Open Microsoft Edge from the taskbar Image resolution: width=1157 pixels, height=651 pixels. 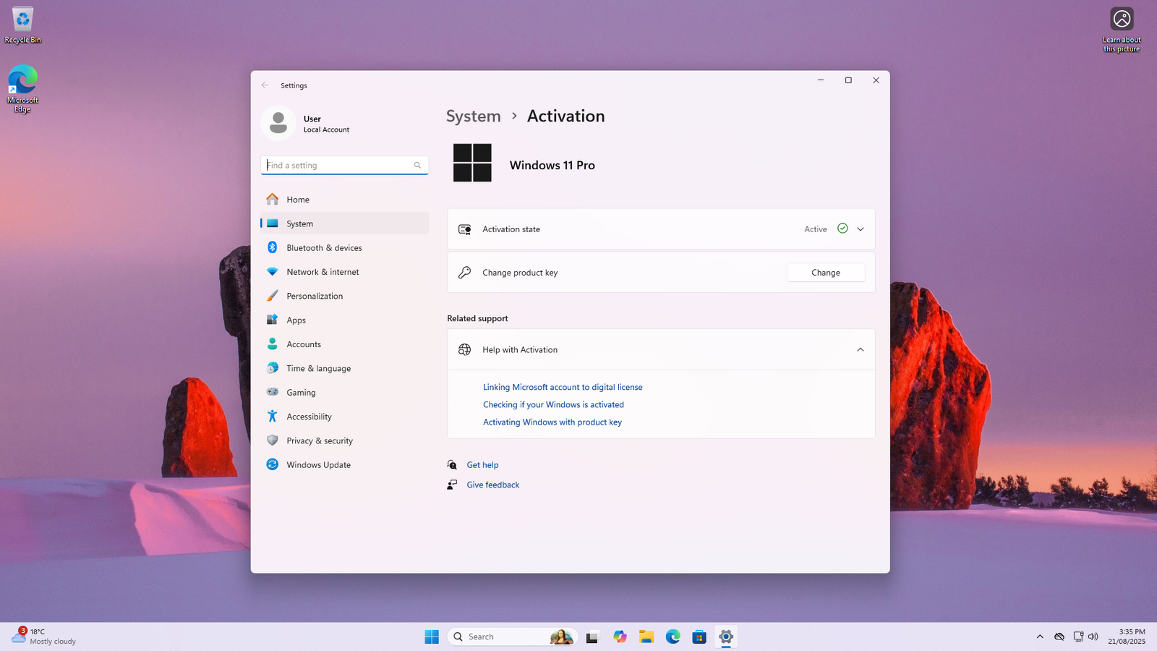[673, 637]
